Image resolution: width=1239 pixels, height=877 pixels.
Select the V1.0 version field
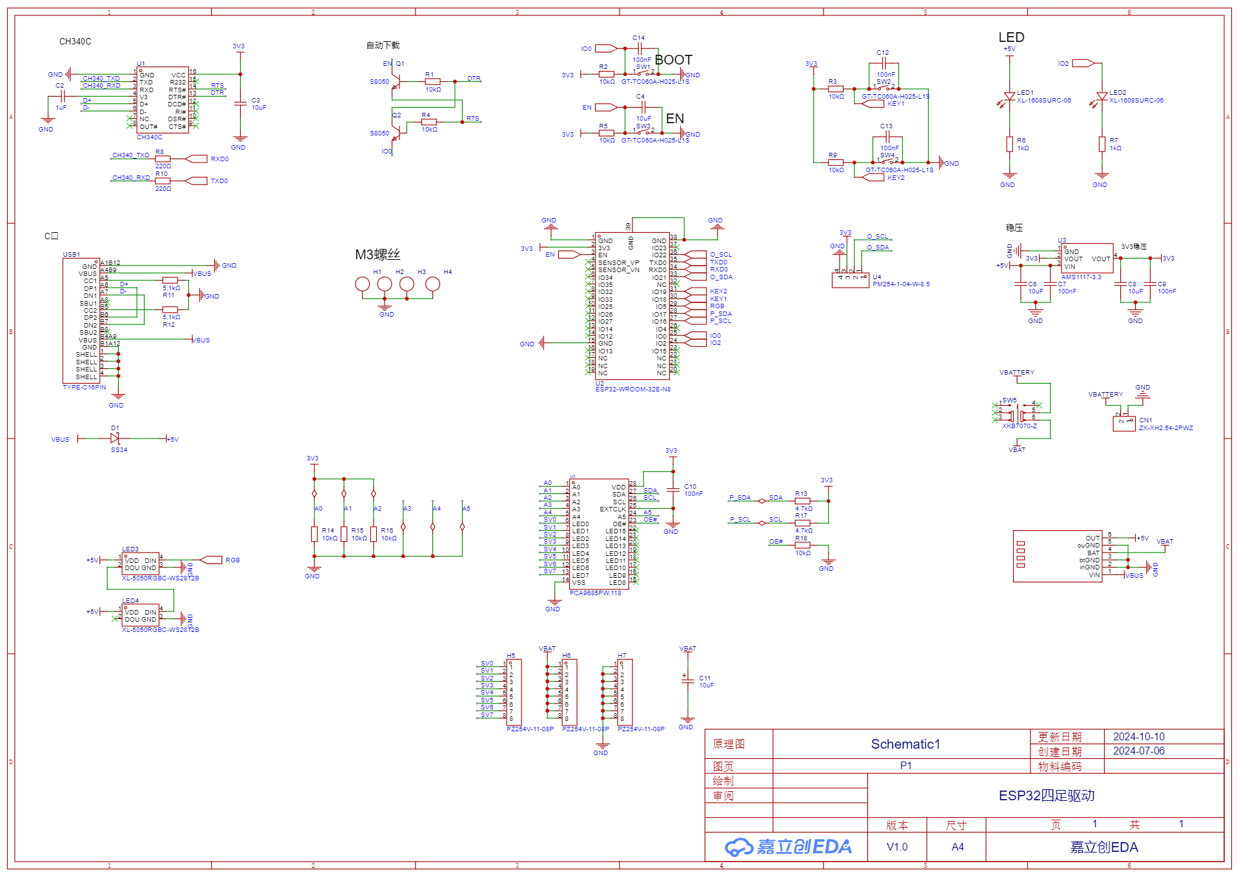(x=896, y=847)
